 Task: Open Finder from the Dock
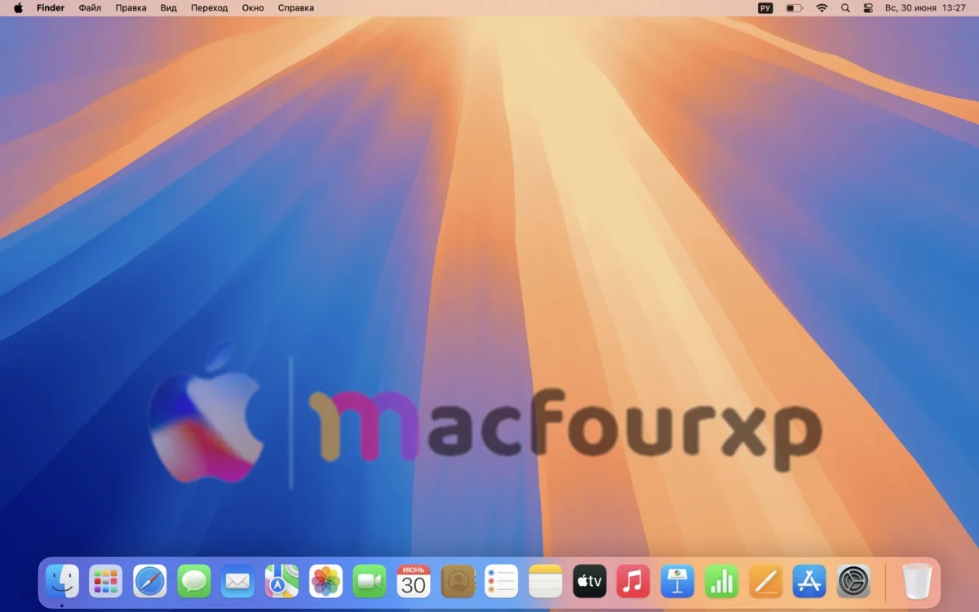[x=62, y=582]
